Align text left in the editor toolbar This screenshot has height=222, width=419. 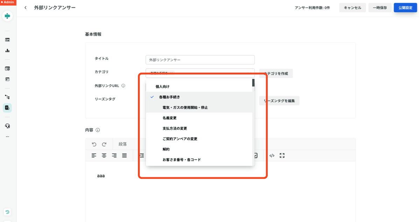click(94, 156)
